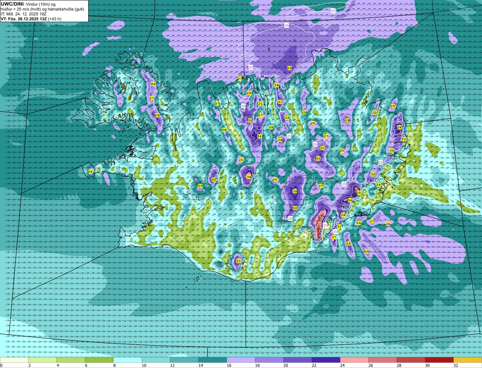Click the yellow max gust label "37"
Screen dimensions: 482x368
coord(334,237)
